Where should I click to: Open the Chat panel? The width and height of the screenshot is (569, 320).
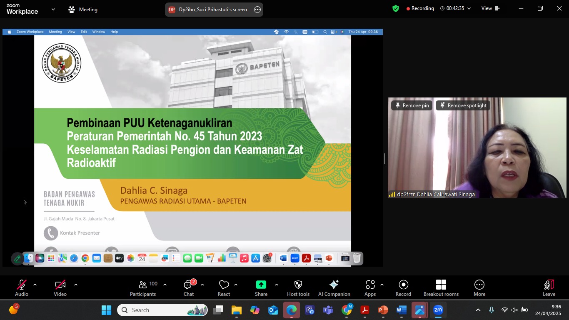tap(189, 288)
